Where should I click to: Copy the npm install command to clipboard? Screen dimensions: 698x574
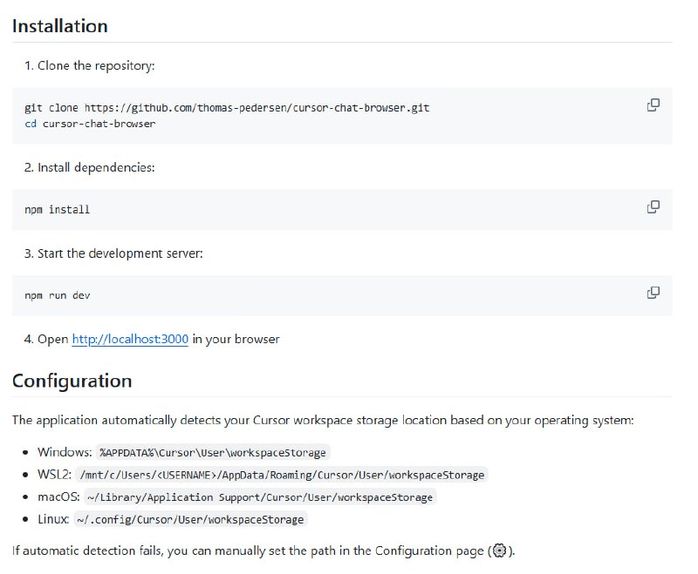pos(653,206)
